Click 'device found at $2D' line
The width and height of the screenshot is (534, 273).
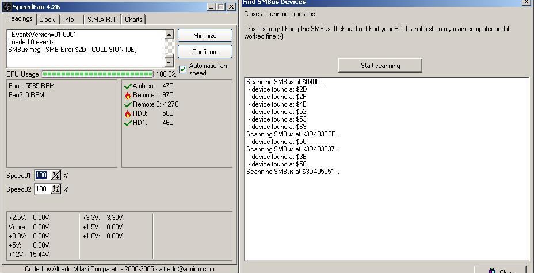277,89
